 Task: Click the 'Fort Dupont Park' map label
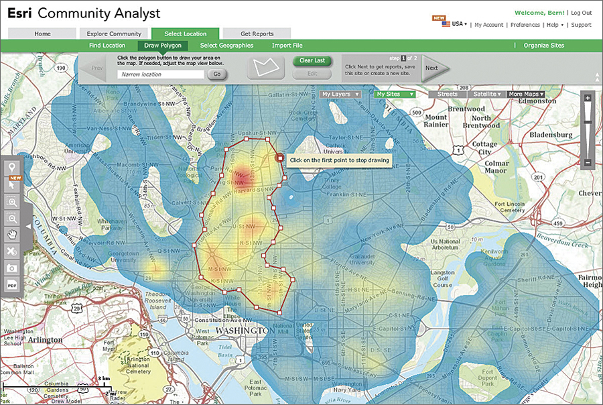coord(487,378)
